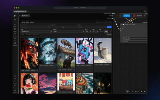Toggle the force_fetch widget on LoRA Loader
Viewport: 160px width, 100px height.
tap(134, 41)
